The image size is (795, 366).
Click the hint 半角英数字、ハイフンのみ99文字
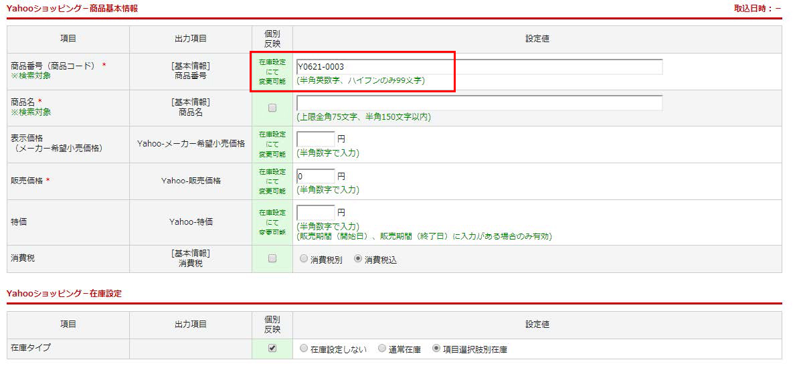[361, 80]
